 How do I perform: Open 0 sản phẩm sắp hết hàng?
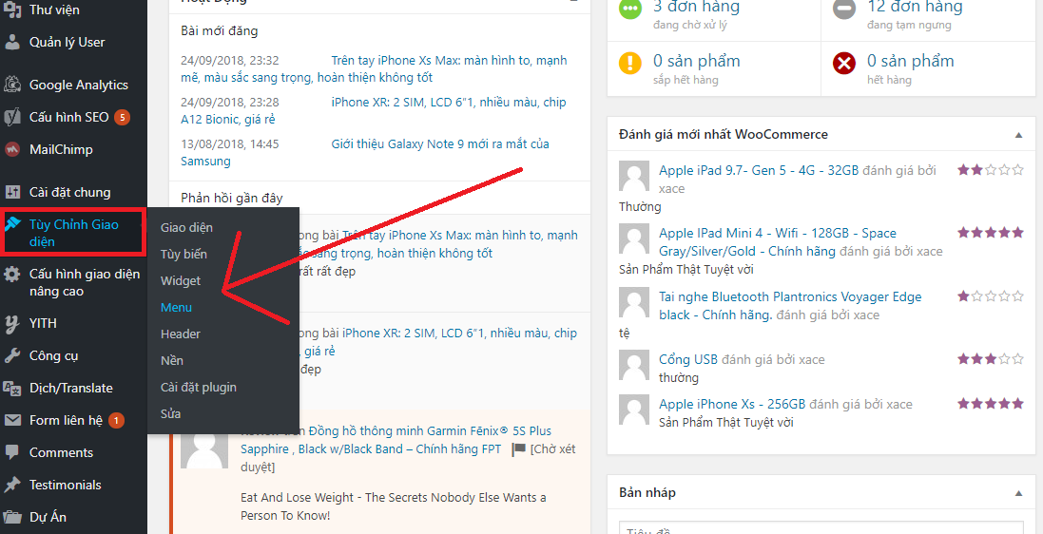[x=696, y=61]
